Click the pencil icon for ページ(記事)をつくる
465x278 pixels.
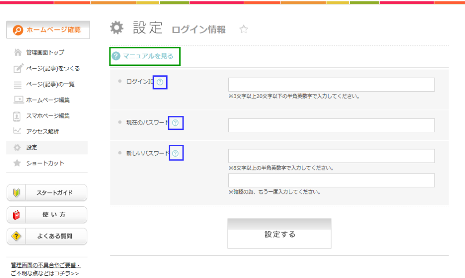[x=18, y=69]
